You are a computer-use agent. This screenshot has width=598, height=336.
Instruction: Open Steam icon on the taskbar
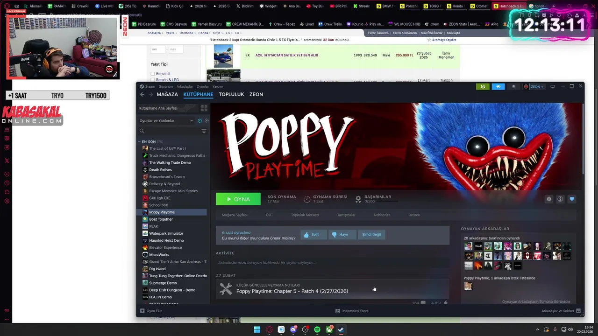pyautogui.click(x=341, y=329)
